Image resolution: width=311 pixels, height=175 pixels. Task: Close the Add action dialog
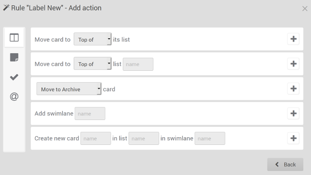coord(305,9)
